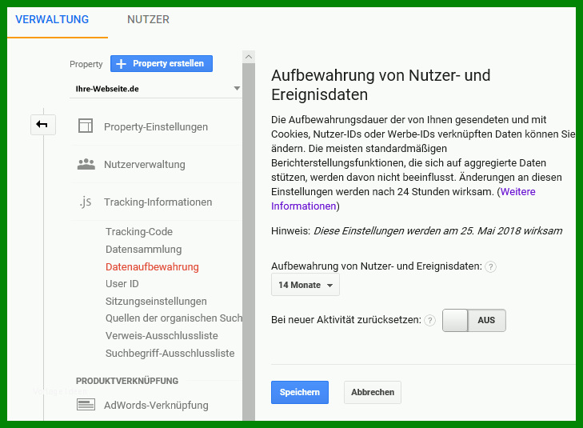The image size is (583, 428).
Task: Click the sidebar scroll-up arrow
Action: click(x=249, y=57)
